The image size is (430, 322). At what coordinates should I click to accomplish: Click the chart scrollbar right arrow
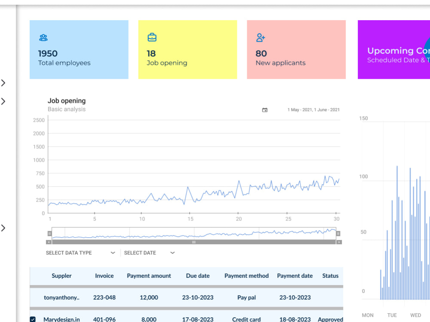point(339,242)
